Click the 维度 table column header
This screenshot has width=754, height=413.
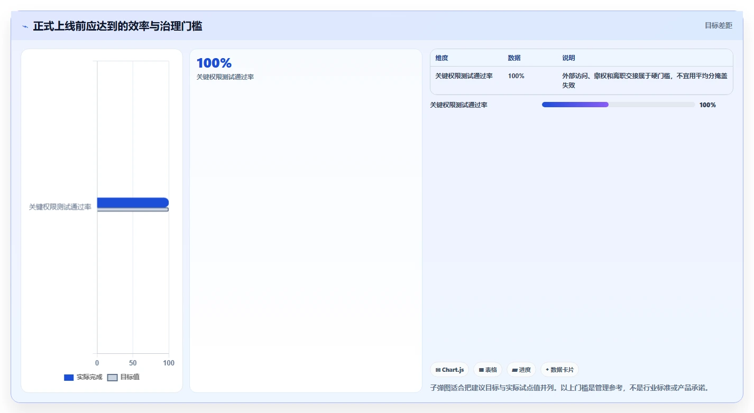point(442,58)
